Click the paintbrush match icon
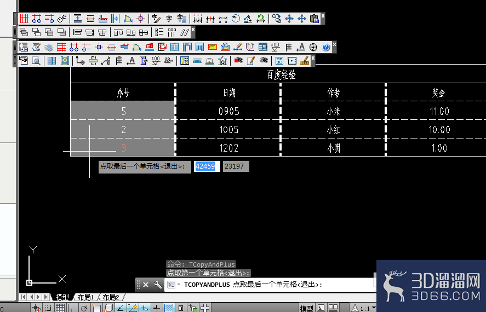This screenshot has width=486, height=312. click(238, 47)
